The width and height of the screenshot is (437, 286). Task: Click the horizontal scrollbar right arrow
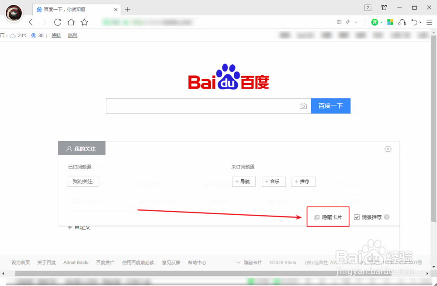427,274
